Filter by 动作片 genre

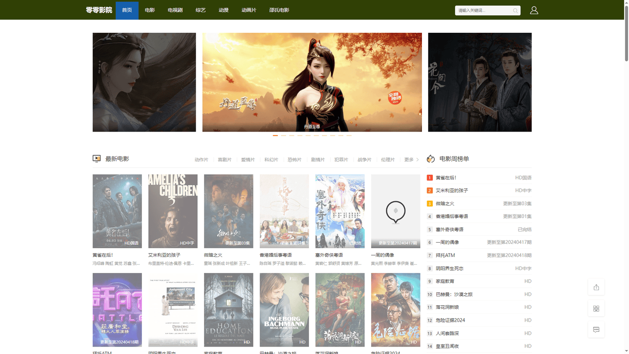tap(201, 160)
